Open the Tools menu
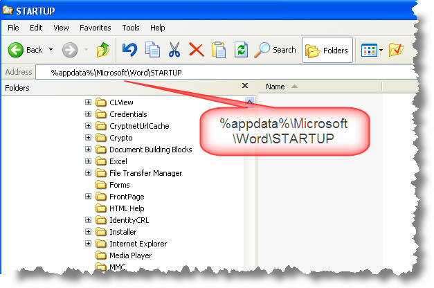434x288 pixels. [131, 28]
